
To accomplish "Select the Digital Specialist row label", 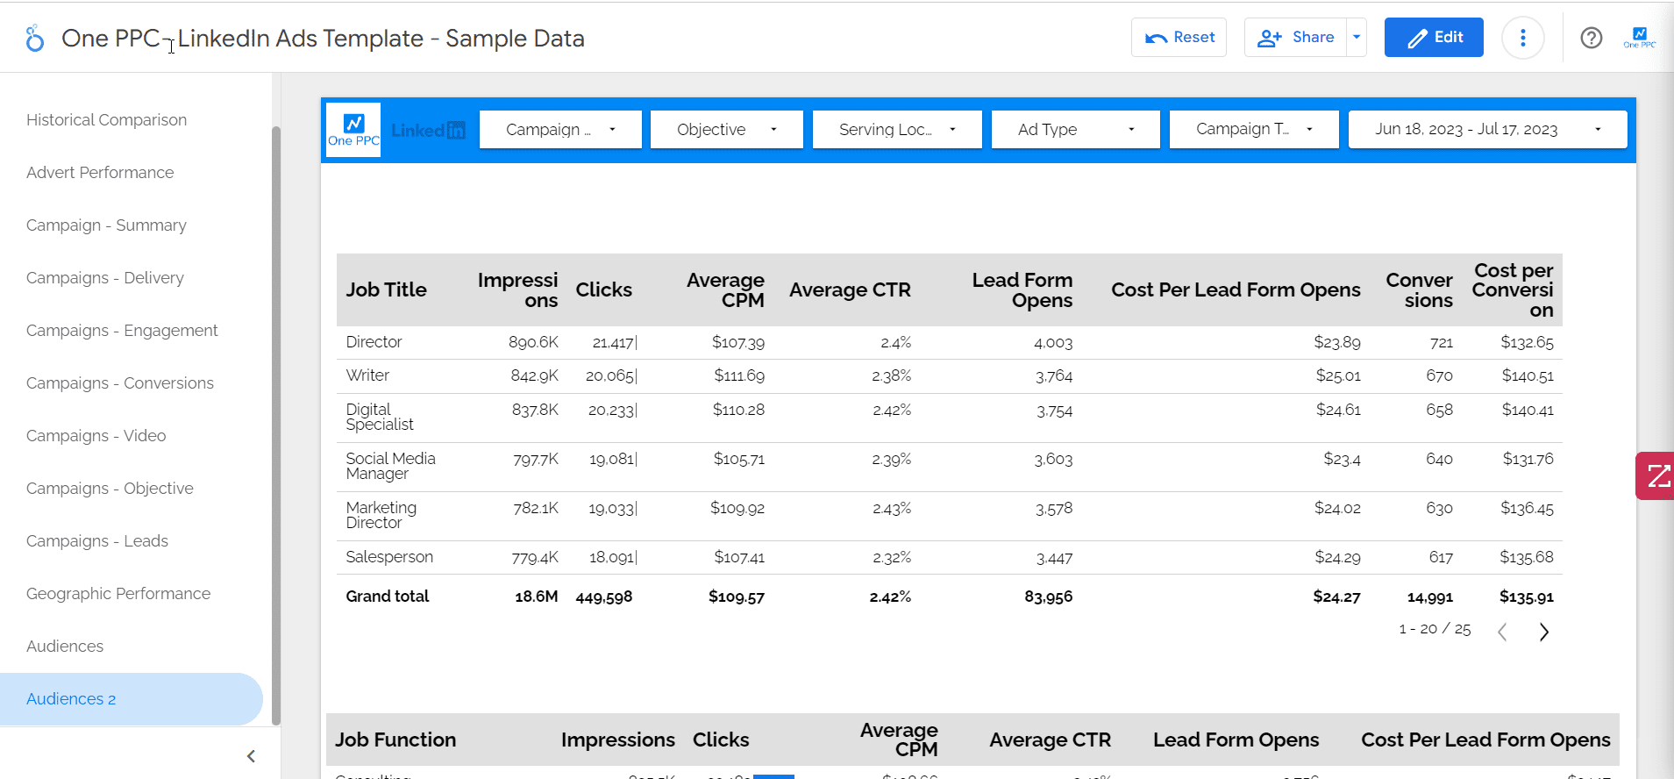I will coord(379,418).
